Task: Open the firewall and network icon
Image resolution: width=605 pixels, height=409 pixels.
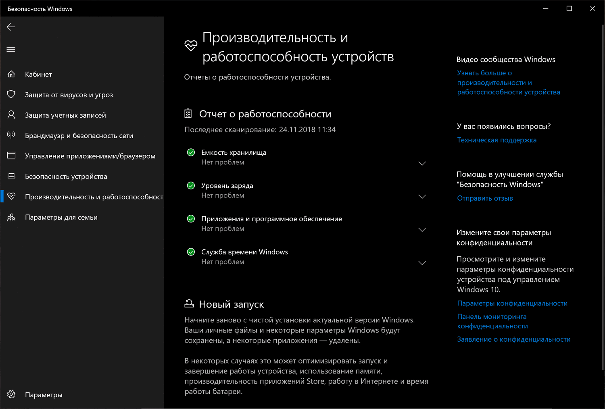Action: coord(11,135)
